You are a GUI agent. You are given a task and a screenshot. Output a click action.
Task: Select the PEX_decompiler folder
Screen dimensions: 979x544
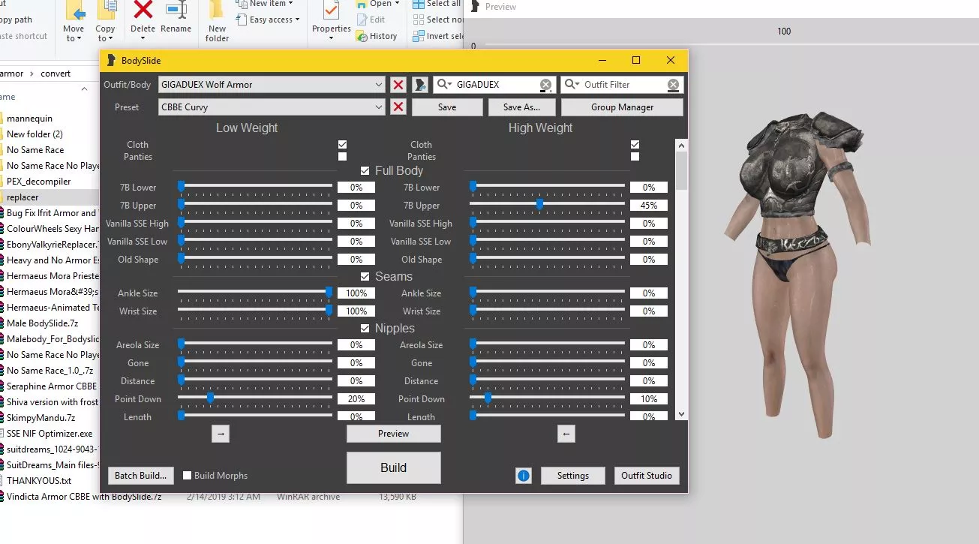[39, 182]
